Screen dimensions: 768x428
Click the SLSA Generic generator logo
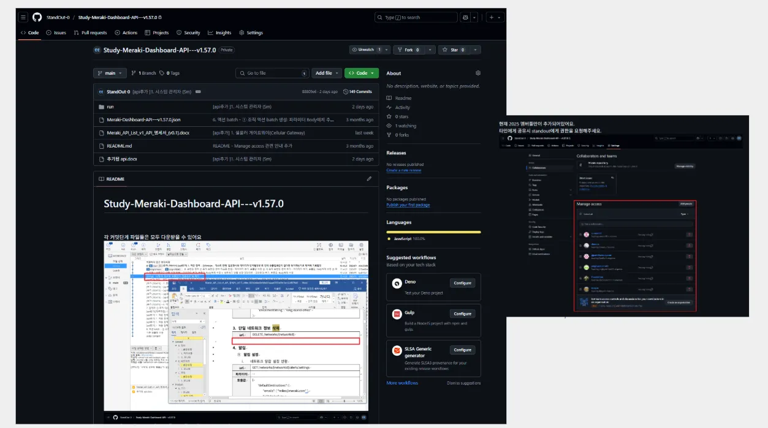[x=397, y=350]
